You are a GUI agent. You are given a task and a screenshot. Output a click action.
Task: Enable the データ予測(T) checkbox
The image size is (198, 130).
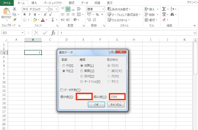pyautogui.click(x=62, y=90)
